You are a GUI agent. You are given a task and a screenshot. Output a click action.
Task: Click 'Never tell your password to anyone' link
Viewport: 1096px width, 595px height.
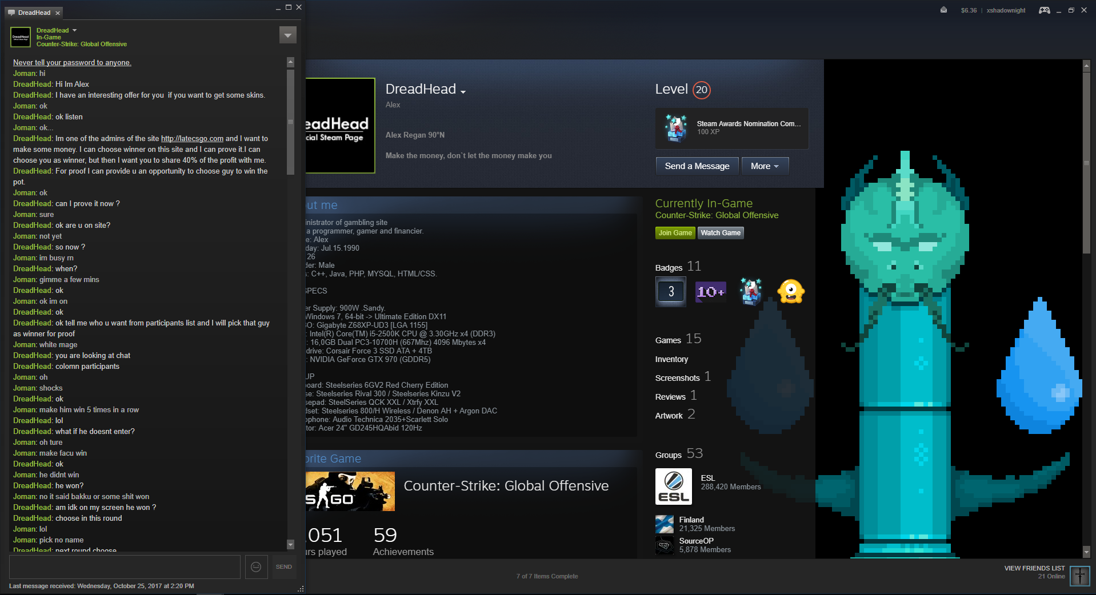point(72,63)
